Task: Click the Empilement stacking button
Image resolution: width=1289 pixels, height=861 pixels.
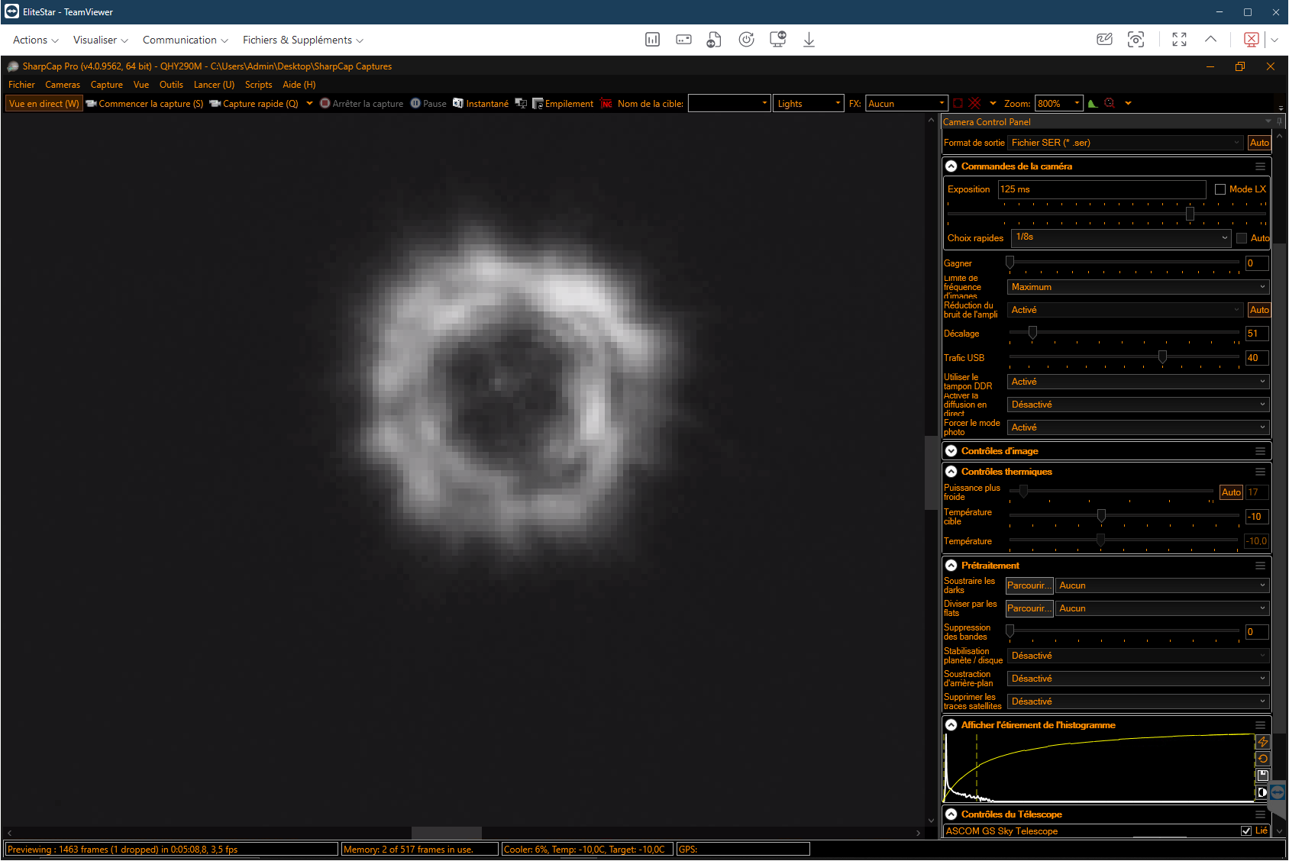Action: [563, 104]
